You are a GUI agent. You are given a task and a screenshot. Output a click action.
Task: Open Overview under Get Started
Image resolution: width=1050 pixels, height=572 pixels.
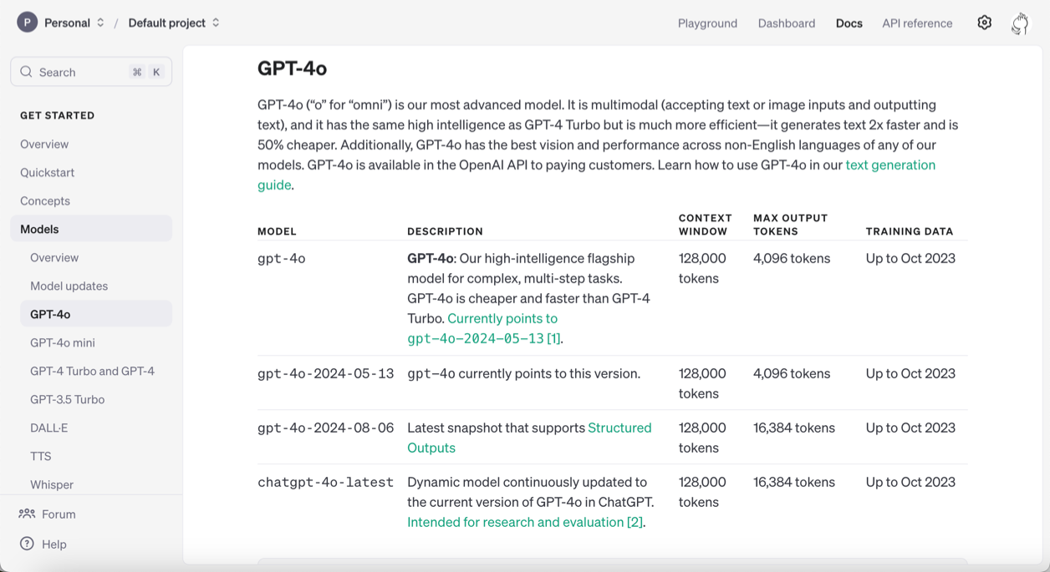(x=44, y=144)
